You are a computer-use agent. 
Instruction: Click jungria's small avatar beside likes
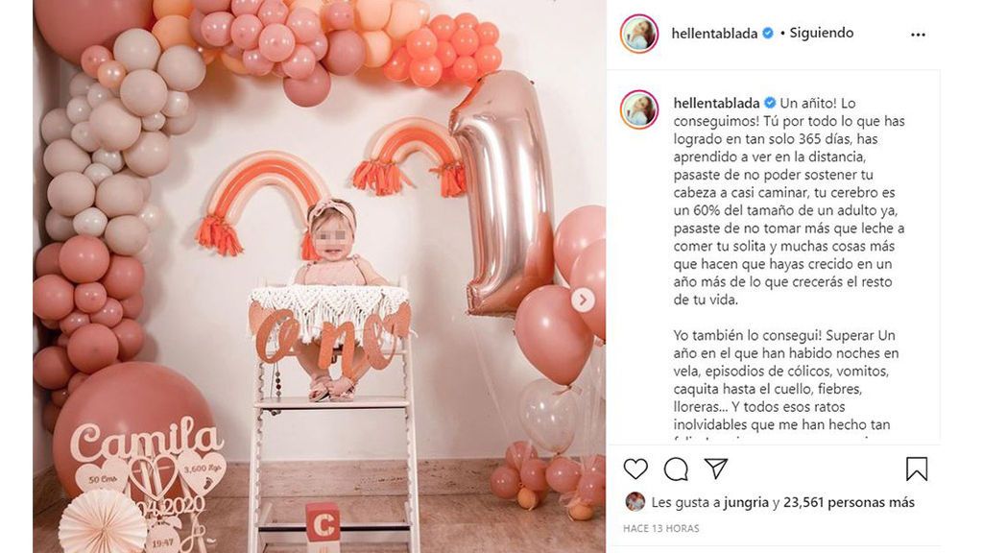[x=635, y=501]
